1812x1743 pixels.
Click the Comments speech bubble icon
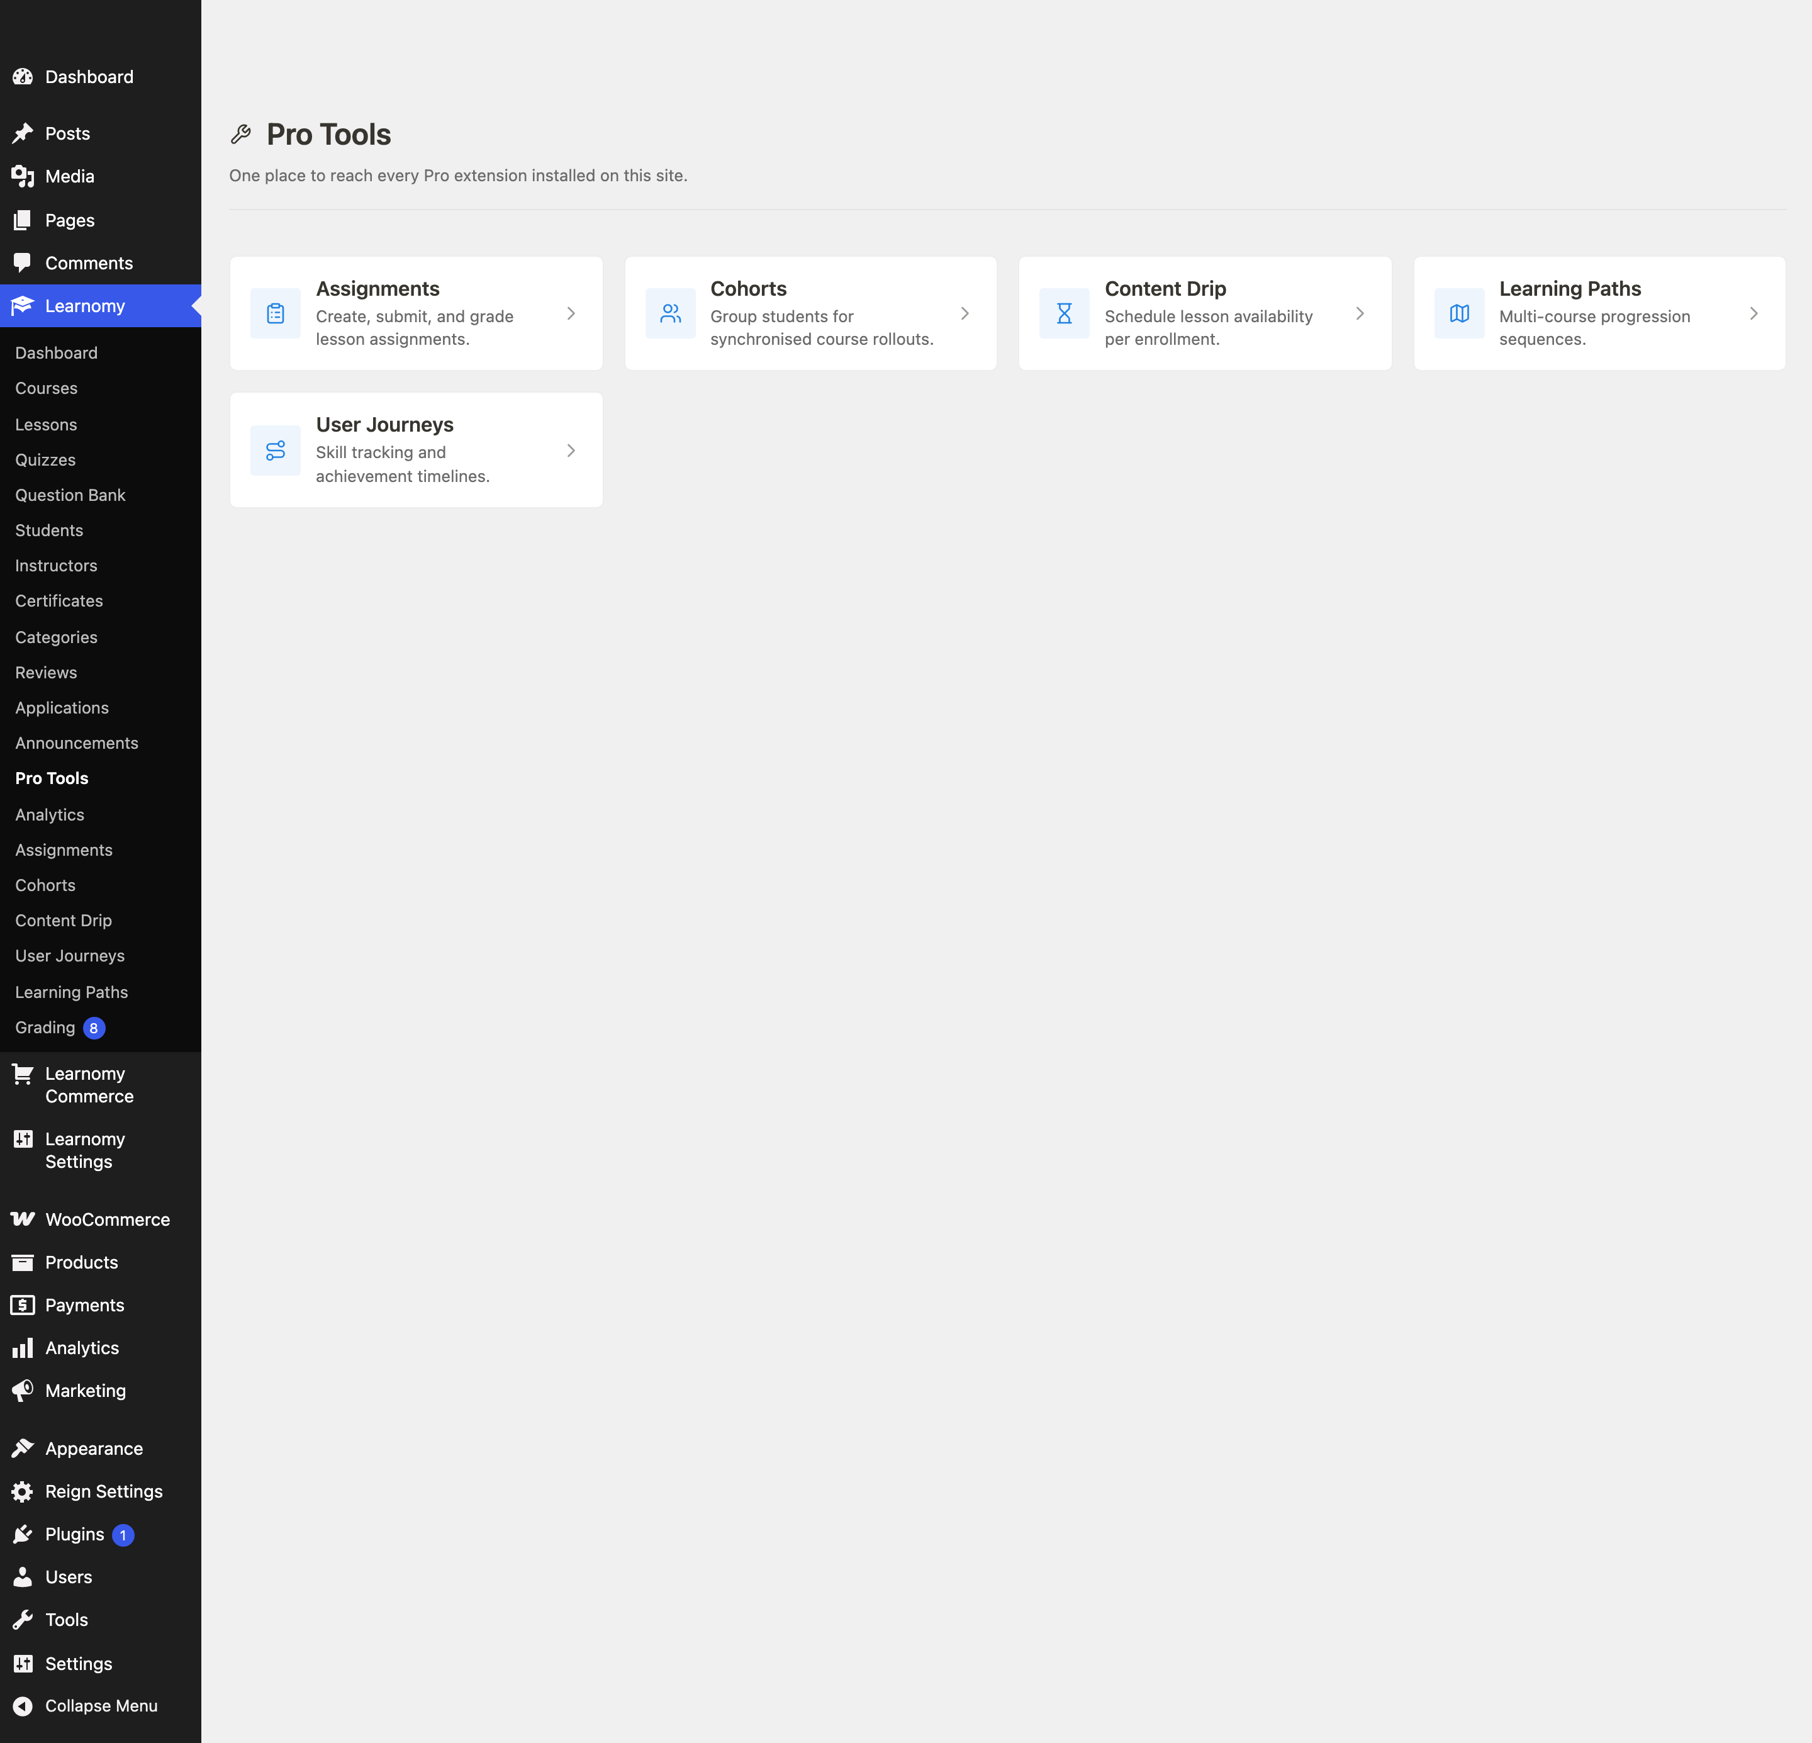click(x=22, y=262)
